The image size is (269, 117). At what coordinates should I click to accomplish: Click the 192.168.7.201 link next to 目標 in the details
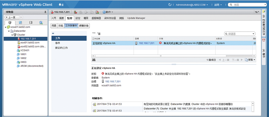113,81
